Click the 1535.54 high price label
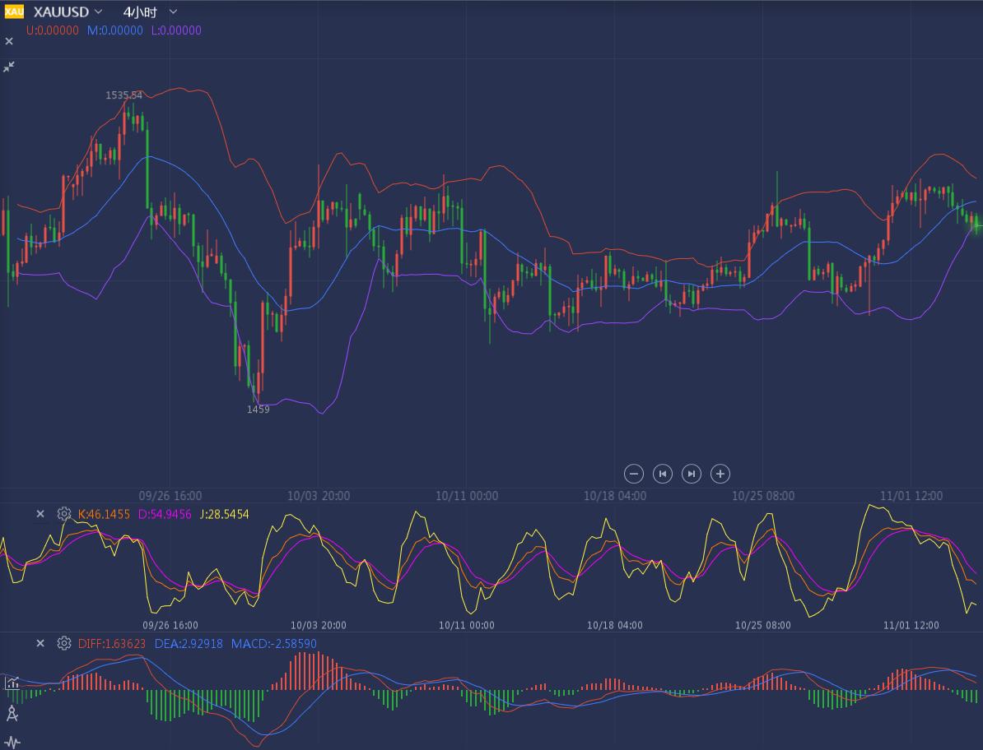The width and height of the screenshot is (983, 750). pos(123,95)
